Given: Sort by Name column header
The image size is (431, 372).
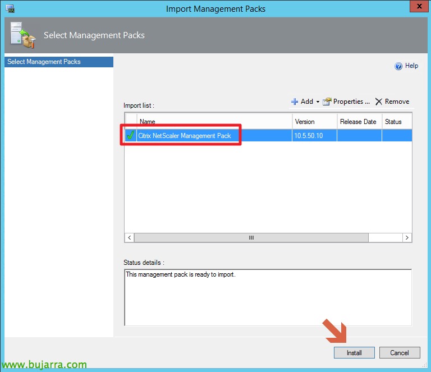Looking at the screenshot, I should tap(214, 121).
